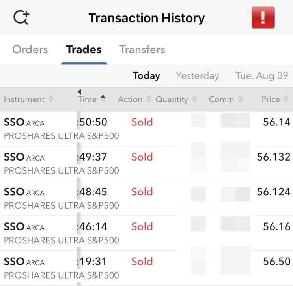
Task: Open the SSO trade priced 56.132
Action: [147, 164]
